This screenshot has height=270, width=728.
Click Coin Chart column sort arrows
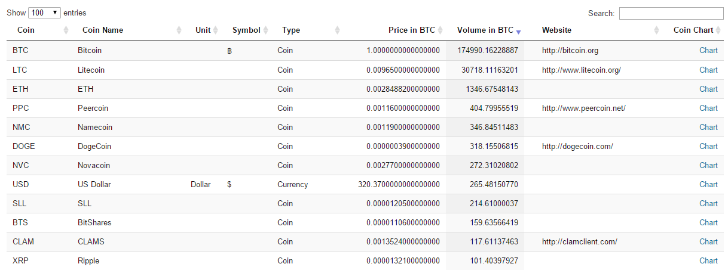pos(718,30)
